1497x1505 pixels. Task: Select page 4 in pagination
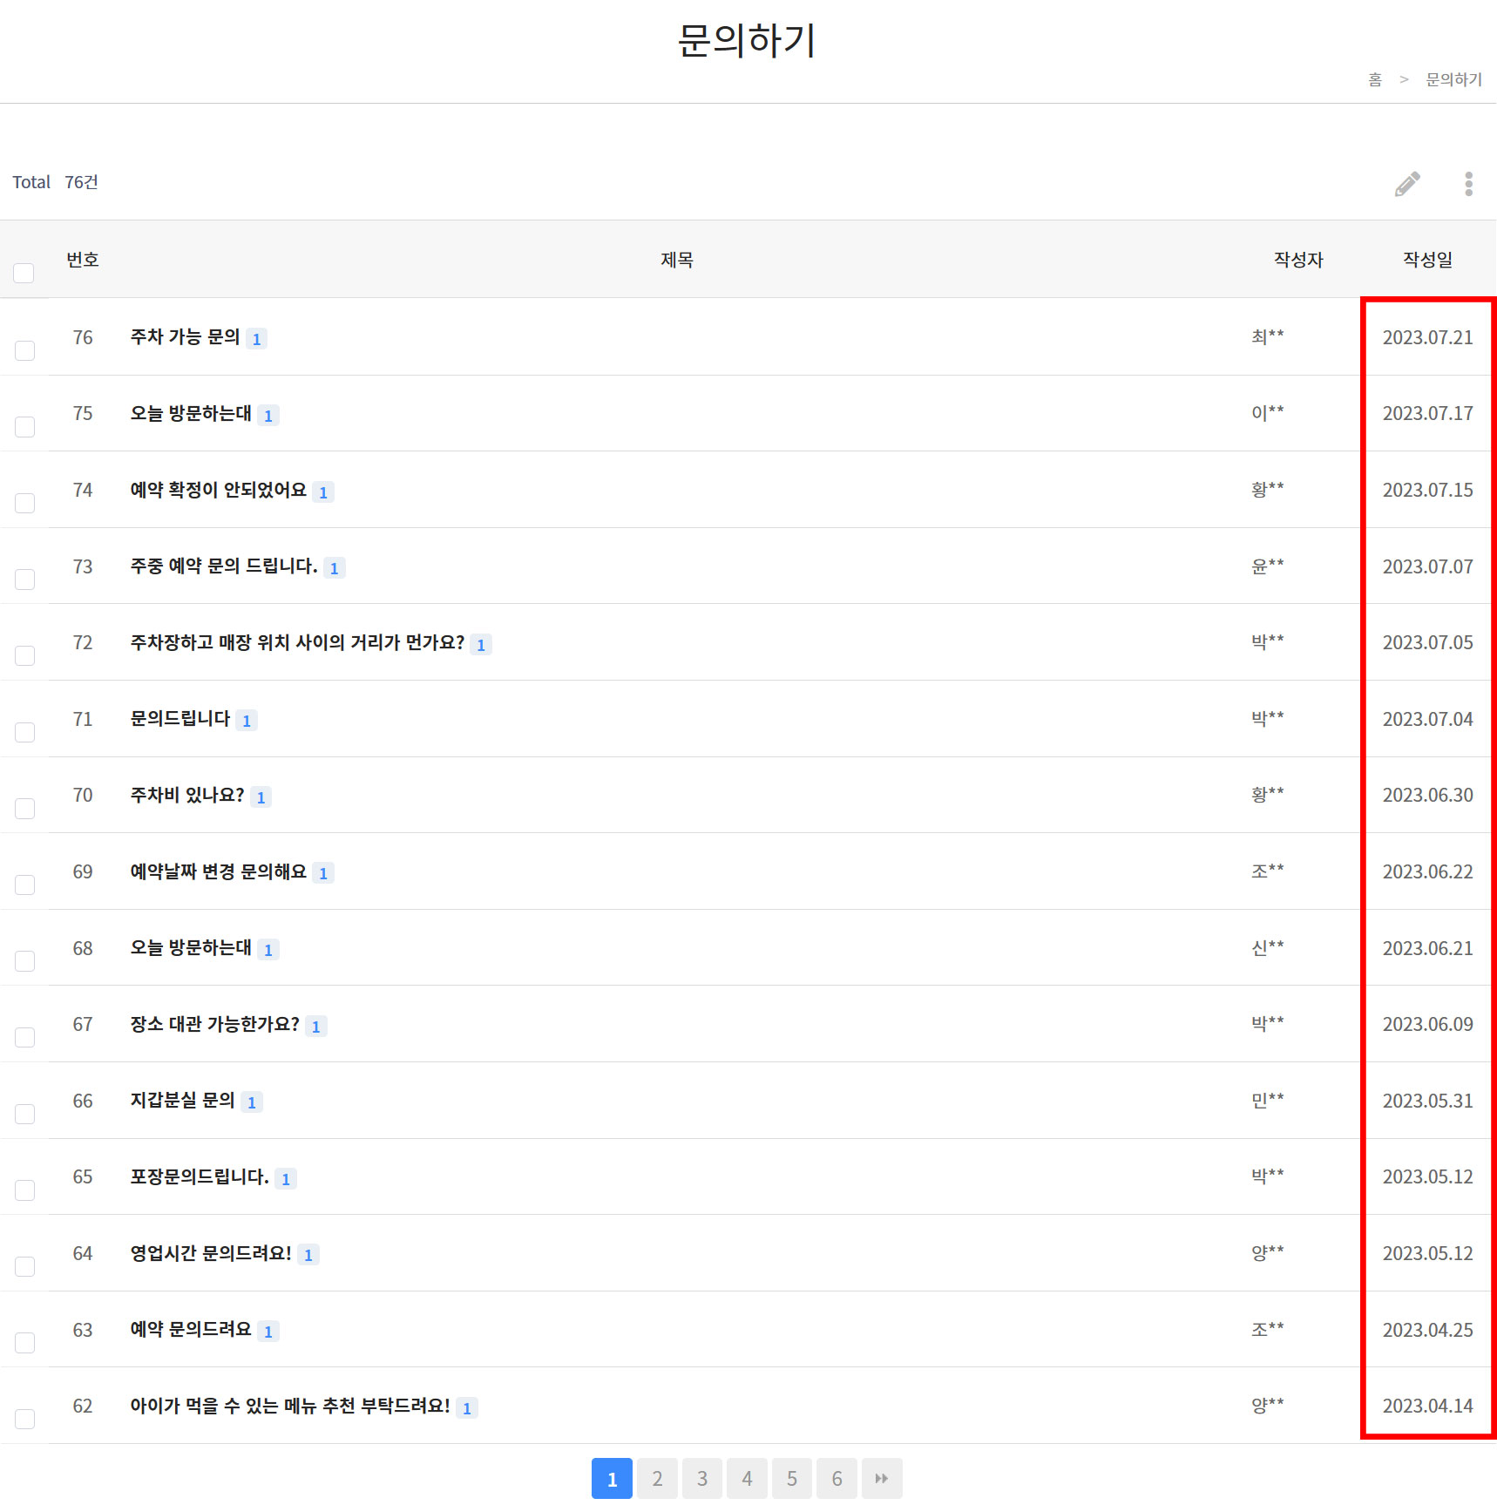tap(747, 1478)
